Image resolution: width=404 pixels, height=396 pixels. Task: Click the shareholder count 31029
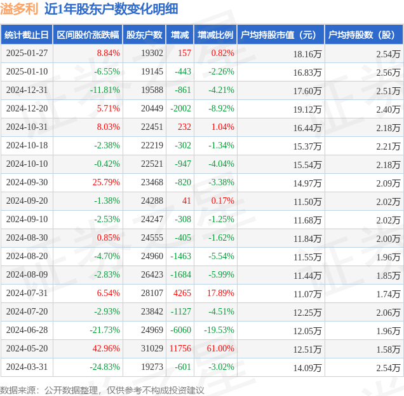[152, 349]
